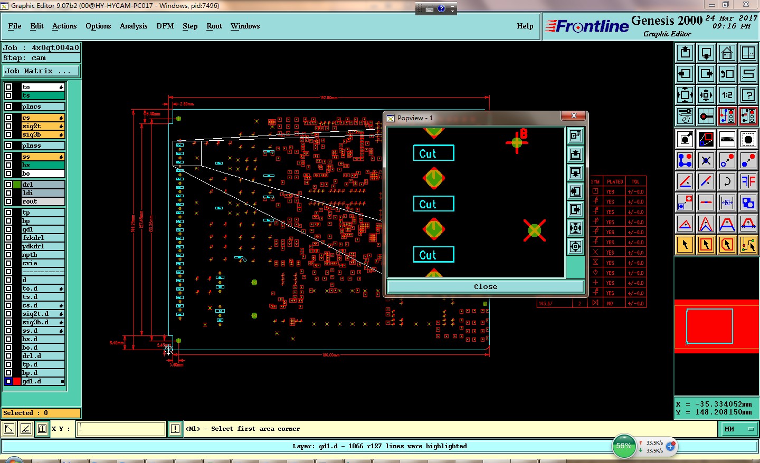
Task: Open the DFM menu
Action: click(x=165, y=26)
